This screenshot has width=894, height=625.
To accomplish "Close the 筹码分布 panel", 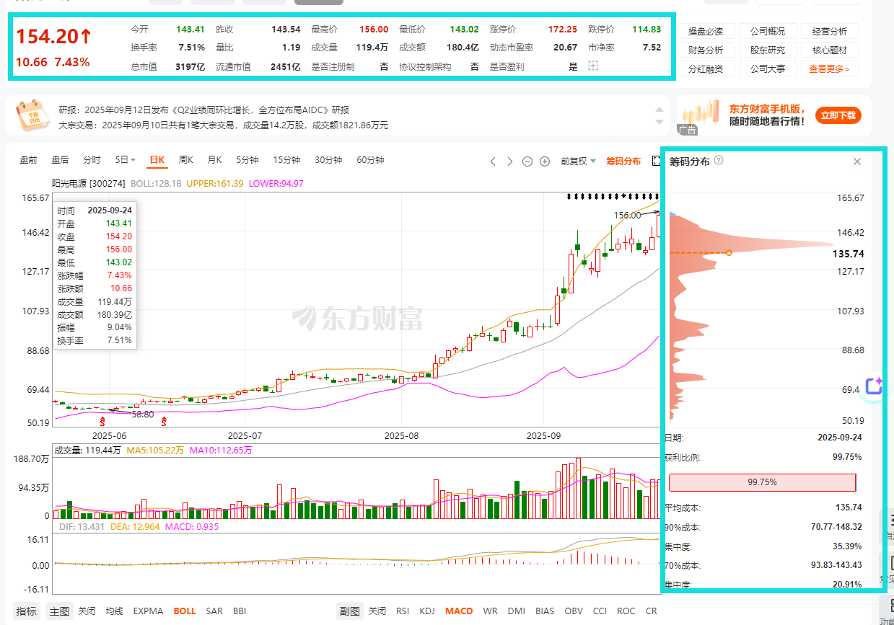I will click(x=857, y=161).
